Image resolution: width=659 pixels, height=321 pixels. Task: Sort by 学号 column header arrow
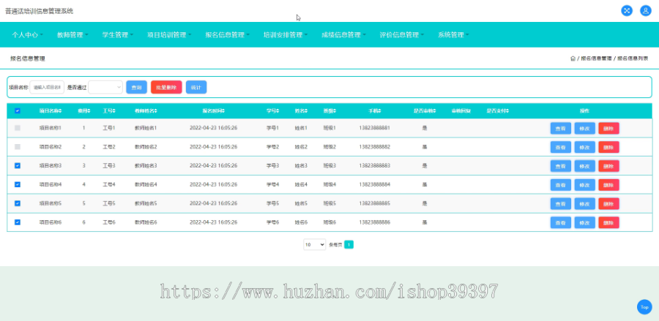(278, 111)
